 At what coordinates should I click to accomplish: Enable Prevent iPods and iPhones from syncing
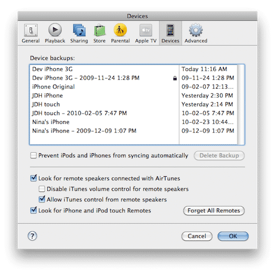[x=33, y=155]
